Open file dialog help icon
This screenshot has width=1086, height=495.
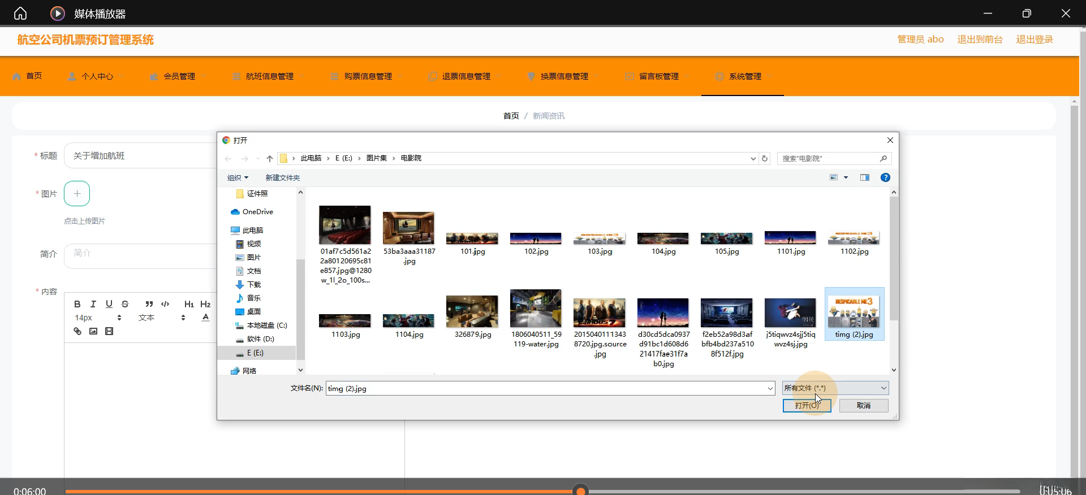click(885, 177)
